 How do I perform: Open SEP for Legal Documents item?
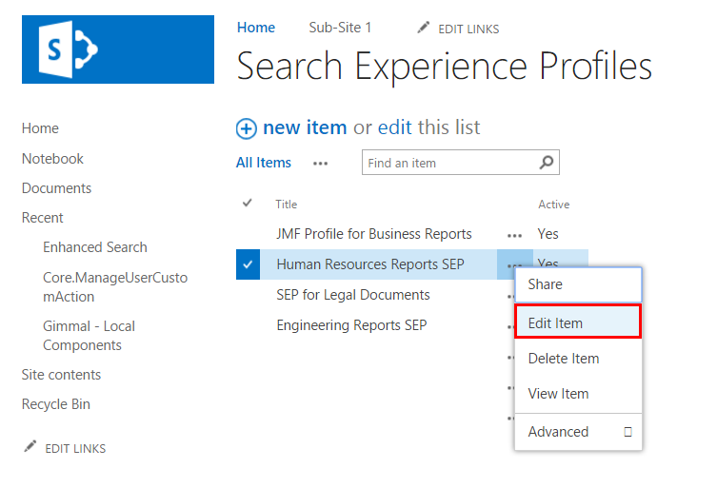point(352,295)
